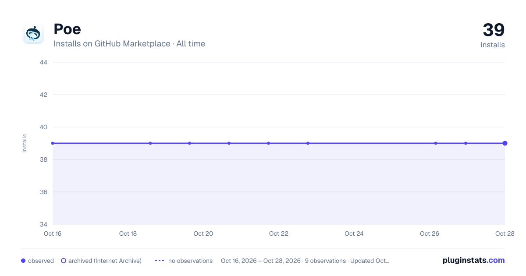The width and height of the screenshot is (526, 276).
Task: Select the large final data point at Oct 28
Action: coord(505,143)
